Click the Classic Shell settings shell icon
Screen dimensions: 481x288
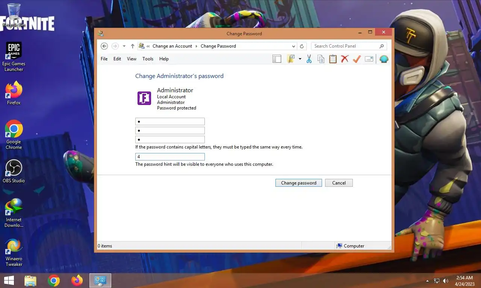coord(384,59)
